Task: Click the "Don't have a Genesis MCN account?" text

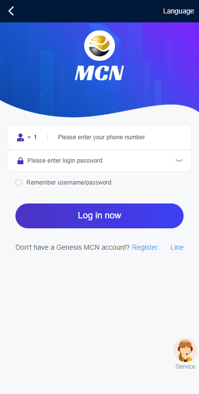Action: tap(73, 248)
